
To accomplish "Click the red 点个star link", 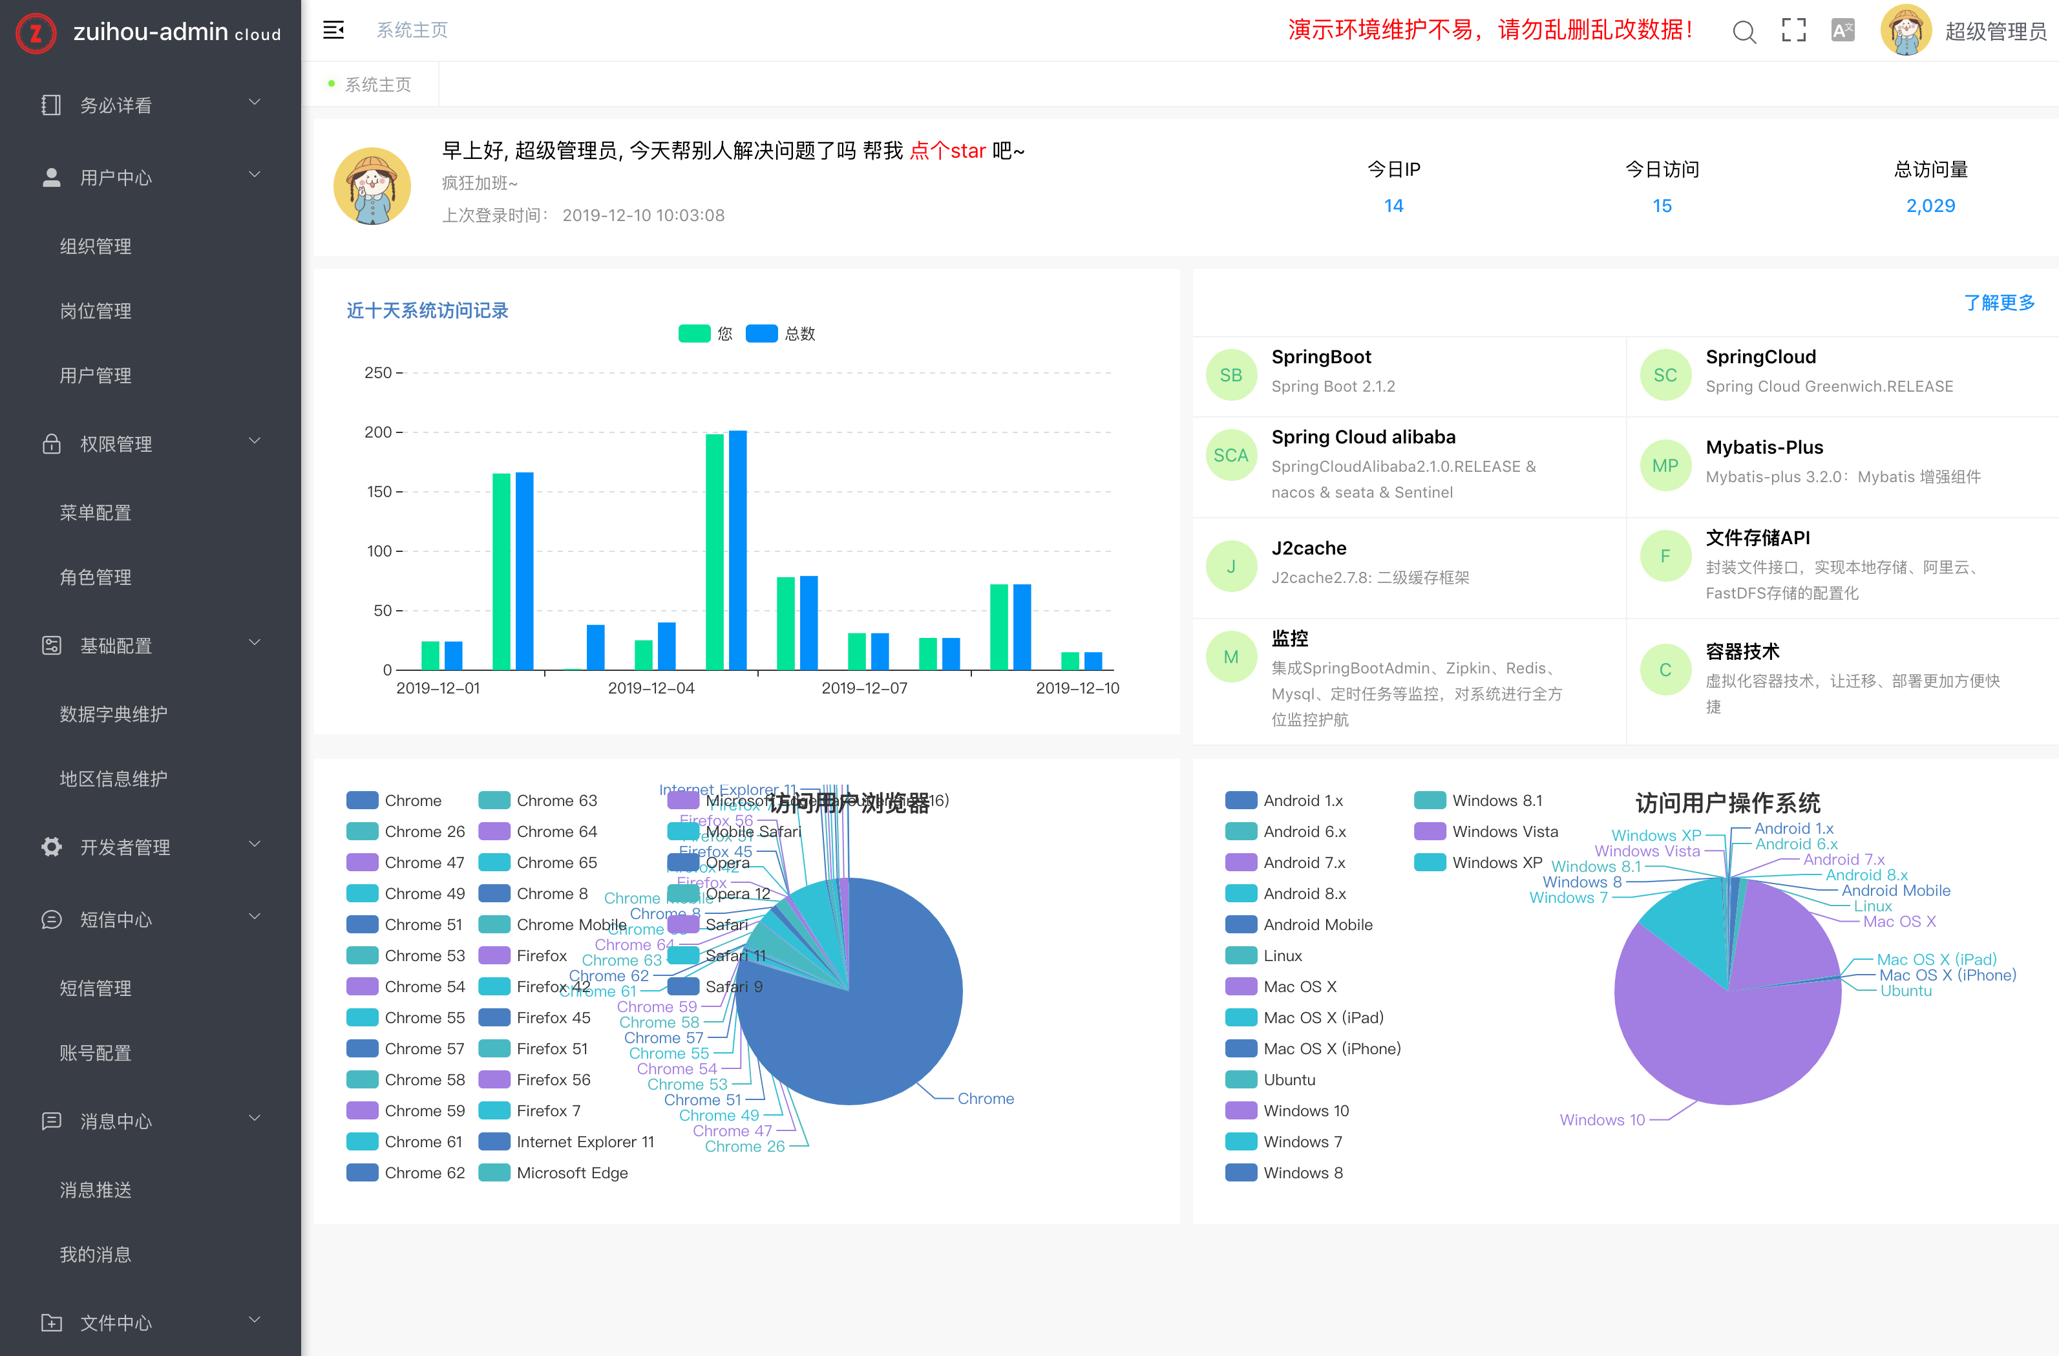I will click(x=947, y=151).
